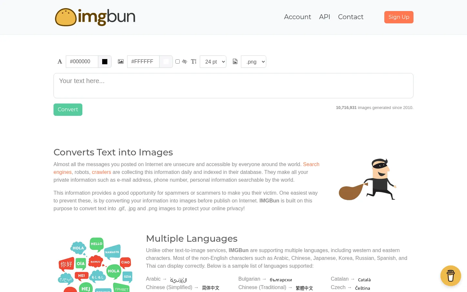The width and height of the screenshot is (467, 292).
Task: Enable the transparent background checkbox
Action: pos(177,62)
